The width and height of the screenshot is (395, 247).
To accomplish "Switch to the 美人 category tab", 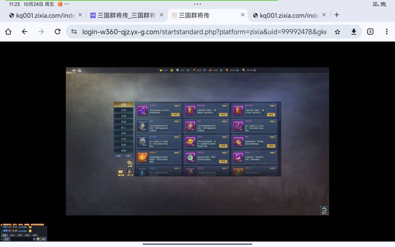I will tap(123, 127).
